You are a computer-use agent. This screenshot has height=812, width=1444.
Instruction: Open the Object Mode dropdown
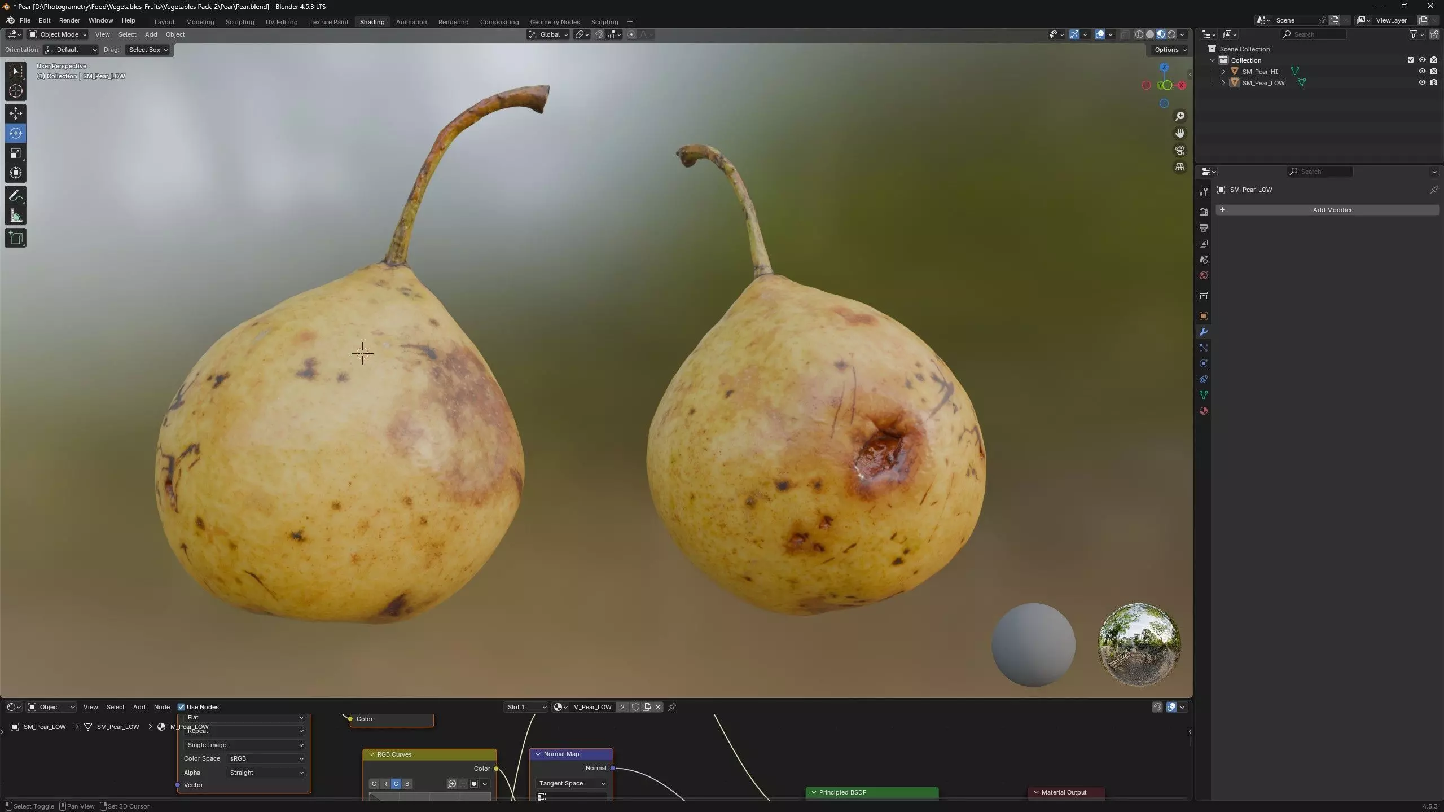[58, 34]
